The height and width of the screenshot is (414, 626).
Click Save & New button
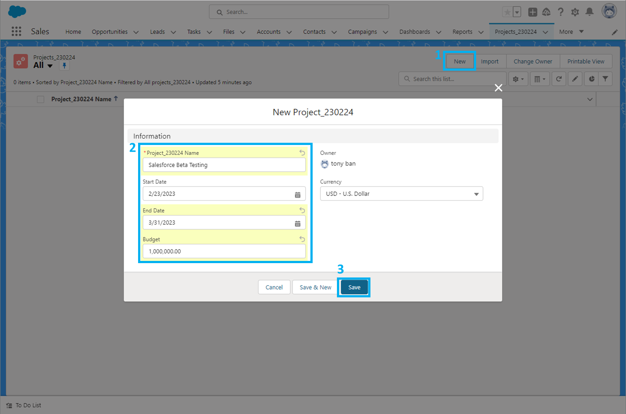(315, 287)
